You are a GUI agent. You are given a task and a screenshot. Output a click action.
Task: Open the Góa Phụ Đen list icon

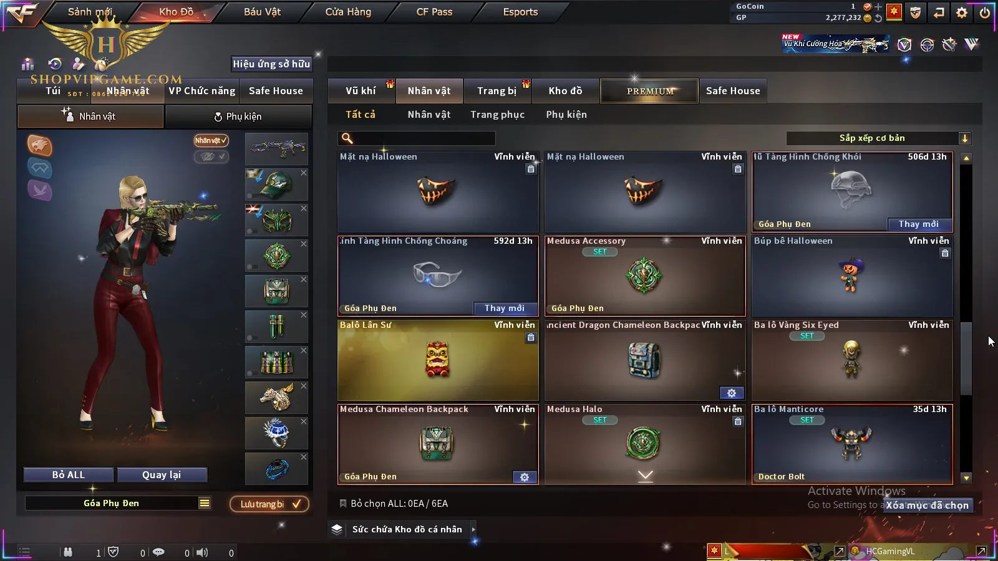(x=205, y=503)
